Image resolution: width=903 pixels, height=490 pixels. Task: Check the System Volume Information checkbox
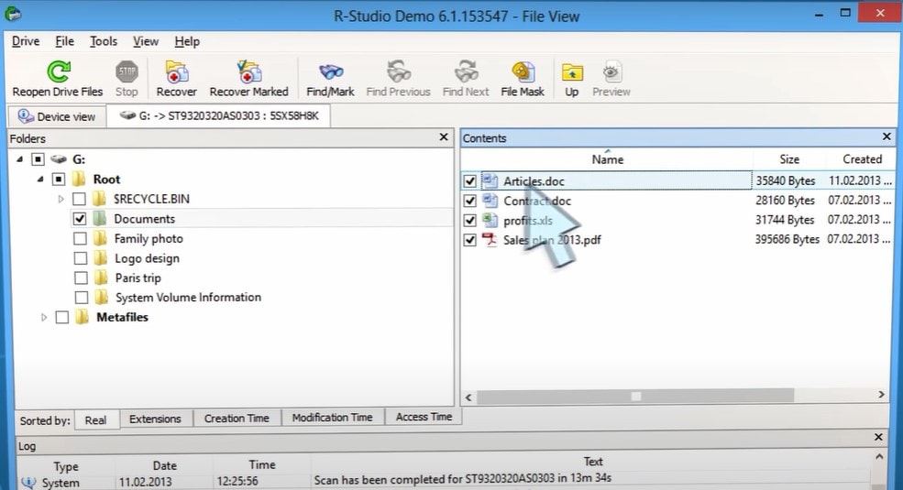pyautogui.click(x=82, y=298)
